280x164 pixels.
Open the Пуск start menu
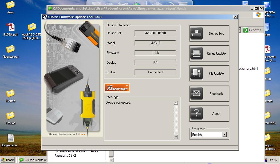click(x=7, y=160)
